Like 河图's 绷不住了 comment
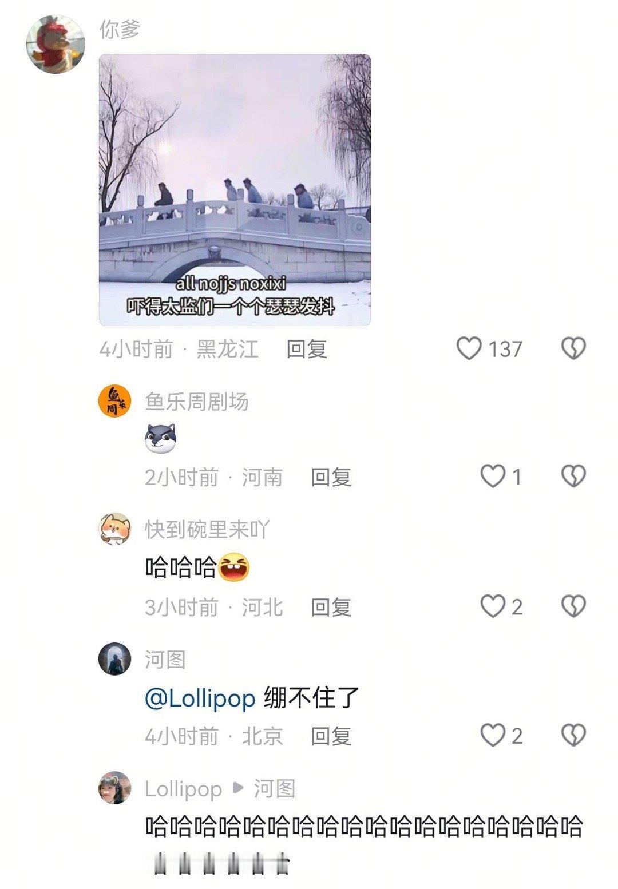The image size is (618, 889). pyautogui.click(x=493, y=736)
